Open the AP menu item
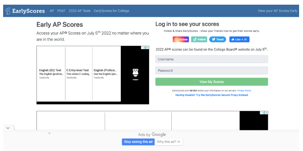The width and height of the screenshot is (303, 151). [51, 11]
